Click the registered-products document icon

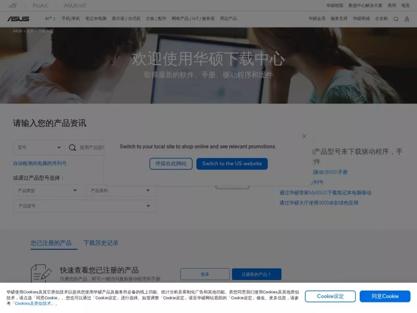click(41, 273)
